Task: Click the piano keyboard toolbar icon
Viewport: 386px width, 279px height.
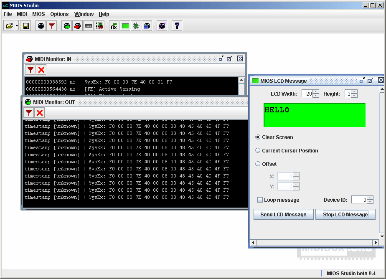Action: click(89, 26)
